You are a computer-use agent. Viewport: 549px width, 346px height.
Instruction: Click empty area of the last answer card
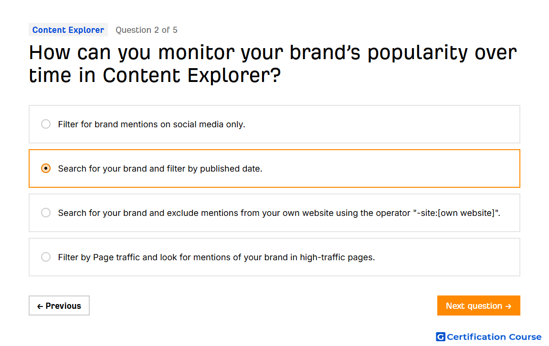tap(448, 257)
